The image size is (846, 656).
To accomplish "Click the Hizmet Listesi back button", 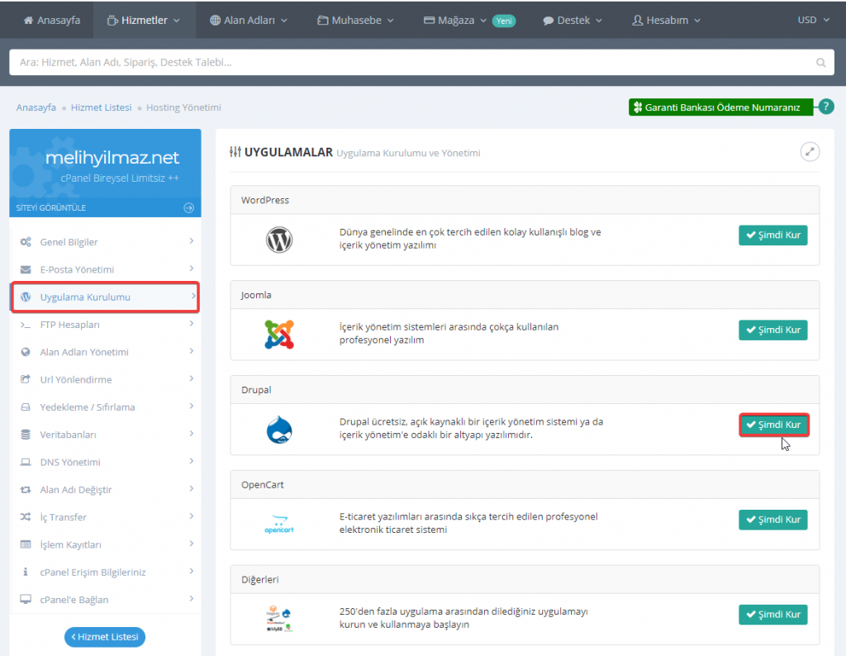I will (x=105, y=637).
